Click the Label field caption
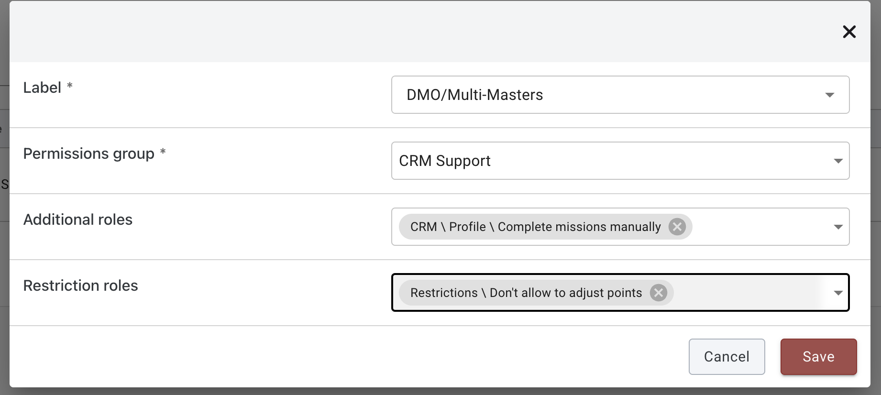The image size is (881, 395). pyautogui.click(x=42, y=88)
